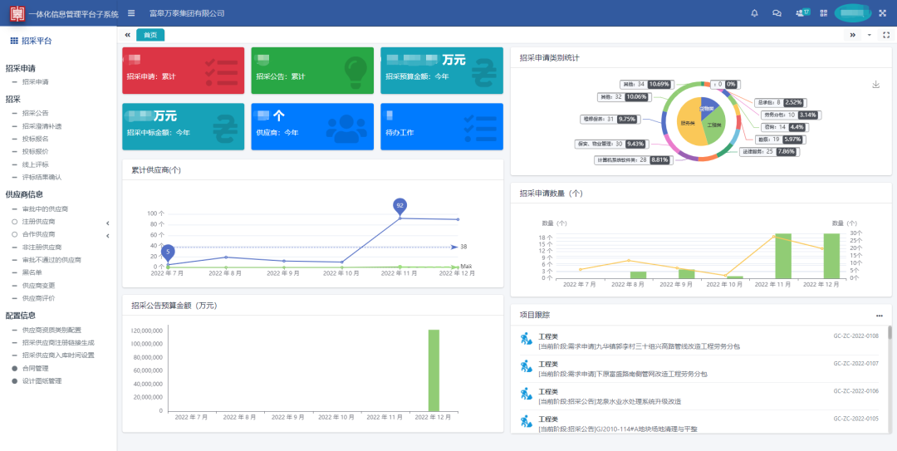Click the fullscreen arrows icon in header
This screenshot has height=451, width=897.
tap(881, 13)
